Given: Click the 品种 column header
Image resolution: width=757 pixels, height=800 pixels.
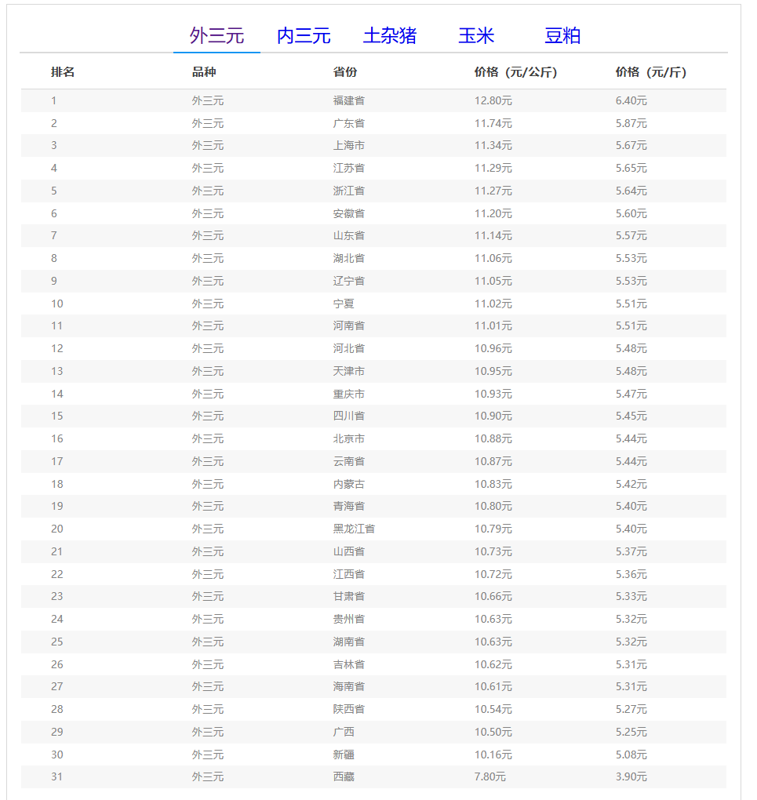Looking at the screenshot, I should pos(204,72).
